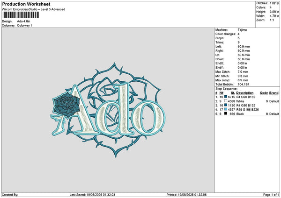Click the 'Stop Sequence:' heading
This screenshot has height=198, width=281.
(x=226, y=89)
